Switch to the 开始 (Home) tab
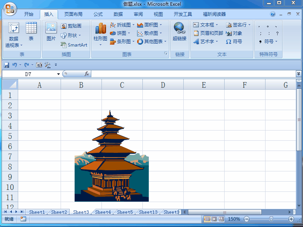The image size is (303, 227). click(29, 14)
